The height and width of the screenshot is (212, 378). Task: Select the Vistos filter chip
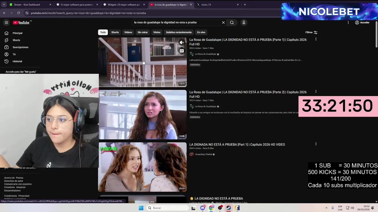157,32
